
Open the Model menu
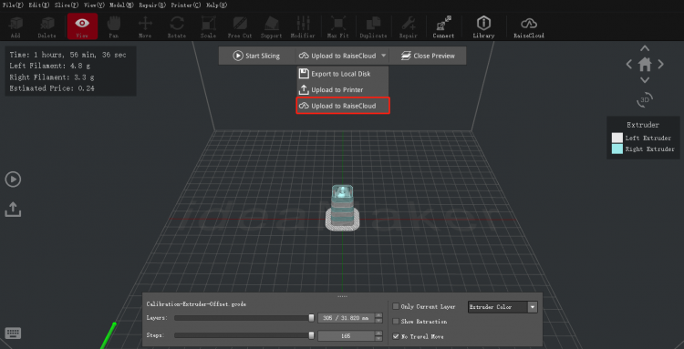tap(121, 5)
